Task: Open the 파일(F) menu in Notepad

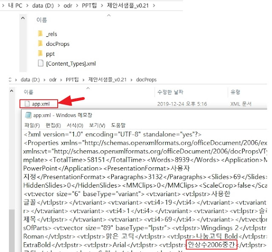Action: coord(32,125)
